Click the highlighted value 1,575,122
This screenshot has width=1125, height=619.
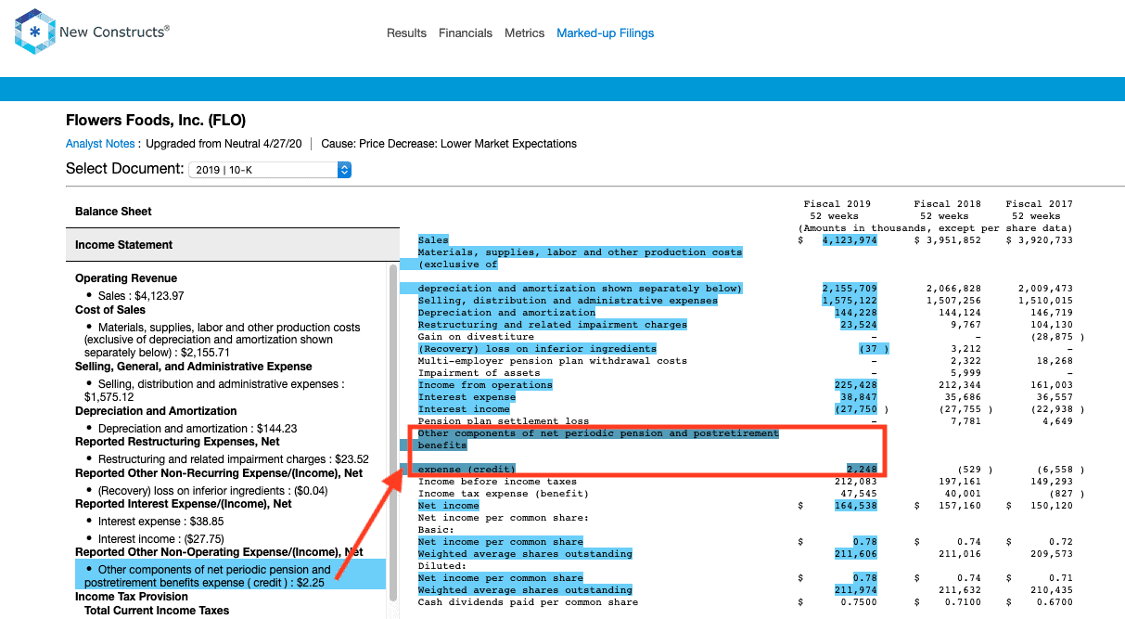click(849, 301)
